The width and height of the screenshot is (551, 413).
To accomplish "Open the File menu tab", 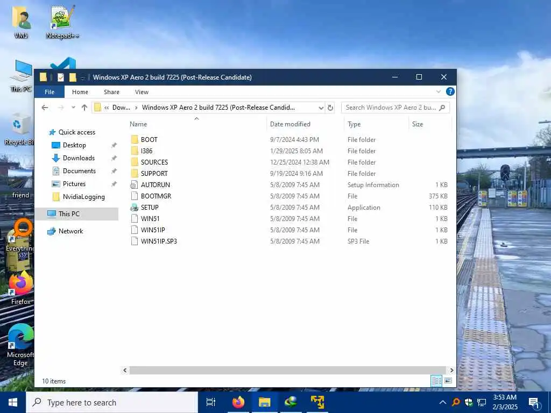I will click(x=49, y=92).
